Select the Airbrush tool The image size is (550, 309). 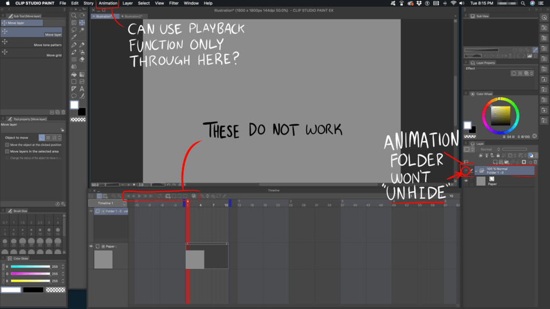[x=82, y=52]
